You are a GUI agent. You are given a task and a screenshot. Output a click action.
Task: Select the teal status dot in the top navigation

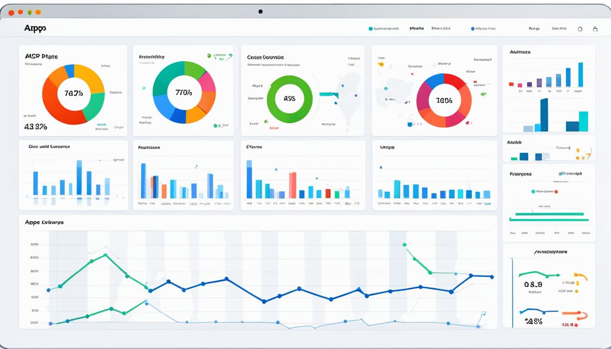point(371,28)
